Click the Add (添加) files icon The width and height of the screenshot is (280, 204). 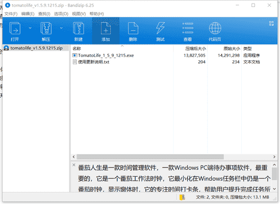(x=106, y=28)
